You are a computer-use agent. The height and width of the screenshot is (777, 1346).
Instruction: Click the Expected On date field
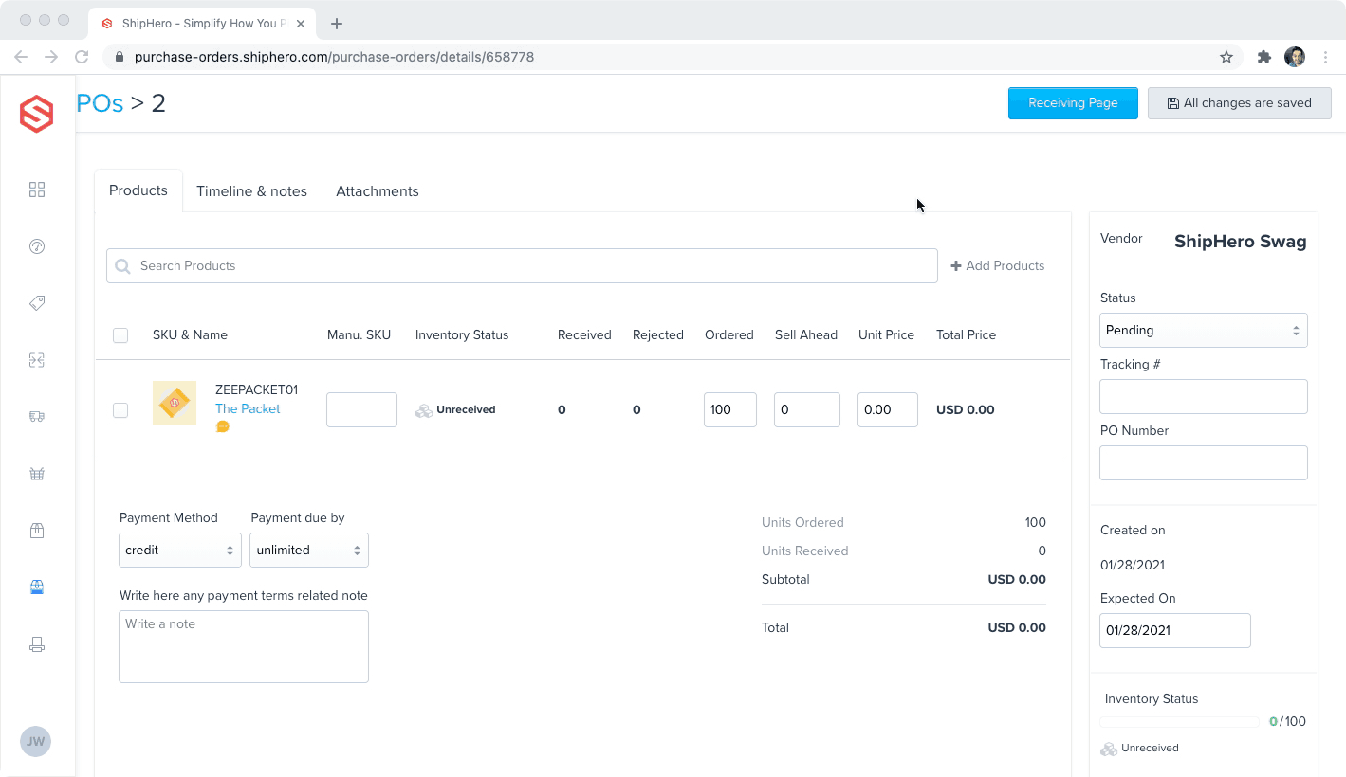pyautogui.click(x=1175, y=631)
